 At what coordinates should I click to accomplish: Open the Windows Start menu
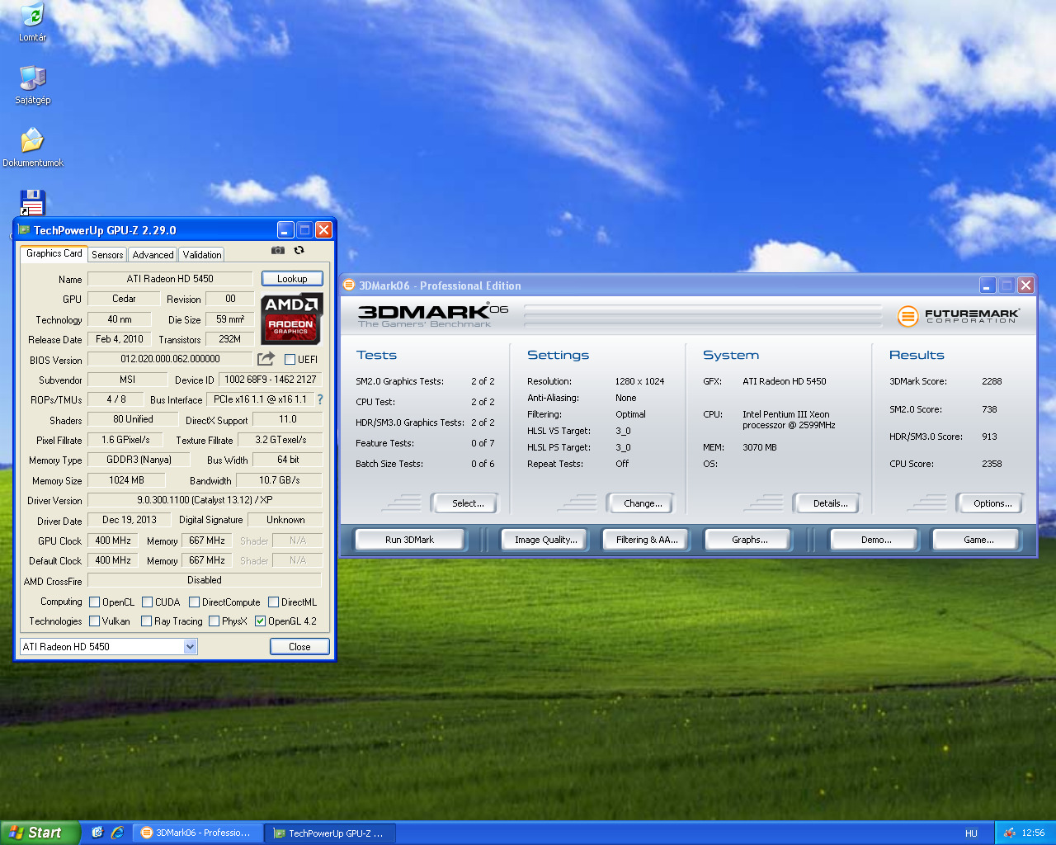(40, 833)
